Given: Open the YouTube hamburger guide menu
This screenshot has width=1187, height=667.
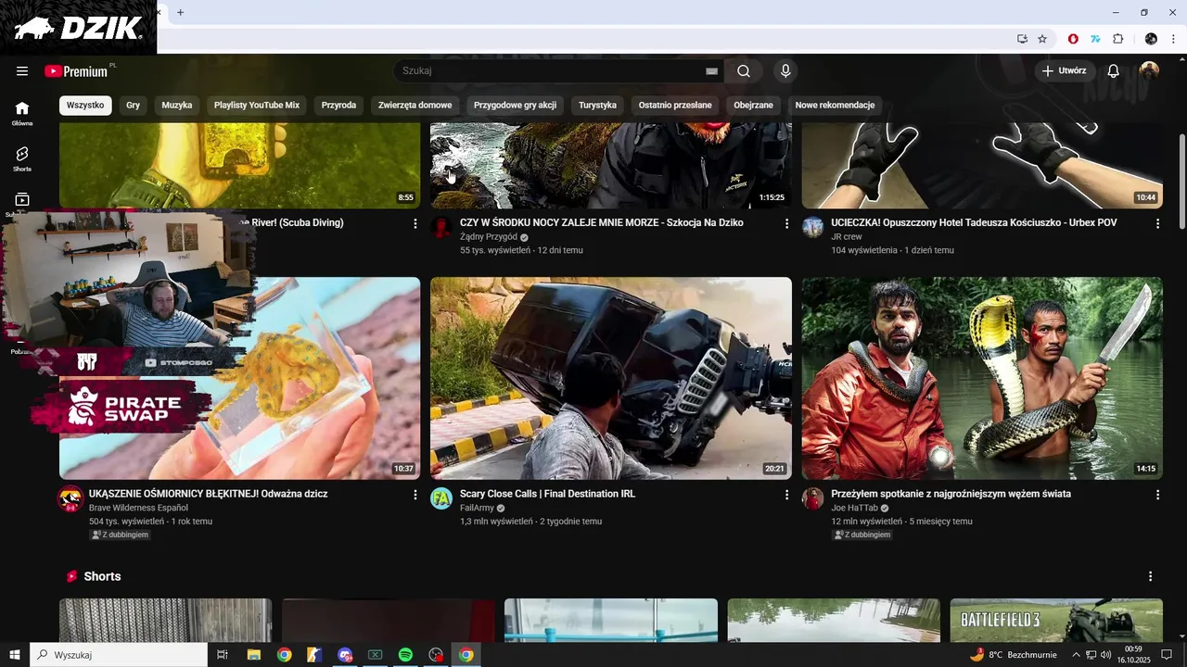Looking at the screenshot, I should 22,71.
